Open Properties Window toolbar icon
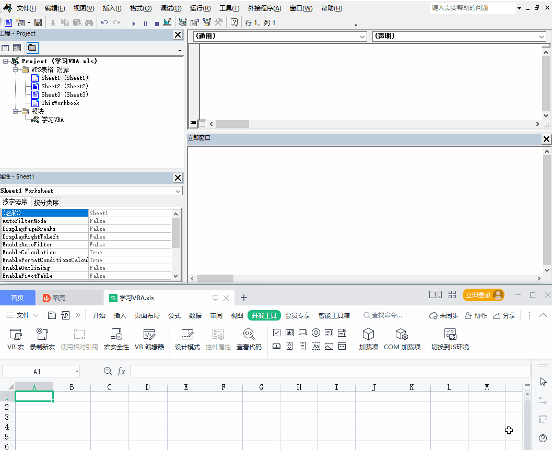 194,22
